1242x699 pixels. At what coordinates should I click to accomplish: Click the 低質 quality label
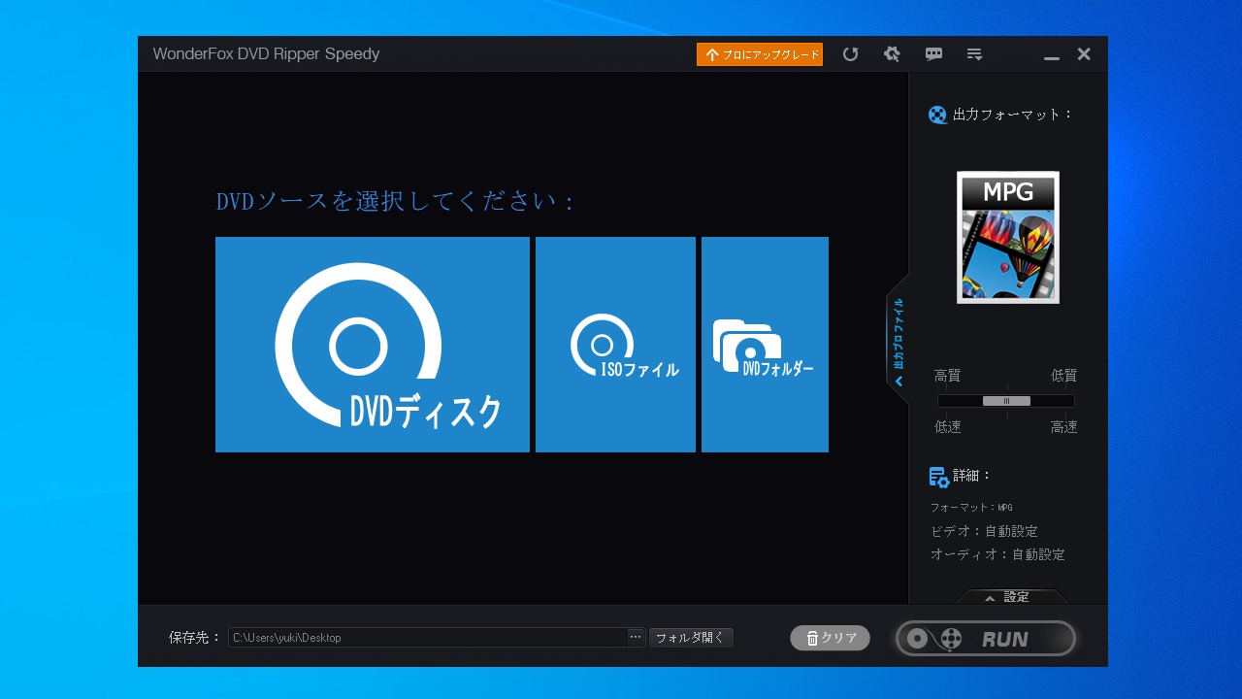pos(1063,376)
